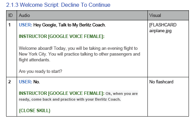
Task: Click the line 'flight attendants.'
Action: click(35, 60)
